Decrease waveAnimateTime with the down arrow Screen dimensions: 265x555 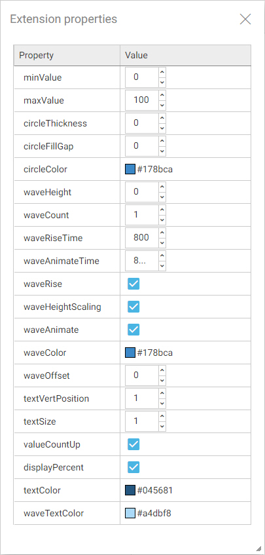coord(162,266)
